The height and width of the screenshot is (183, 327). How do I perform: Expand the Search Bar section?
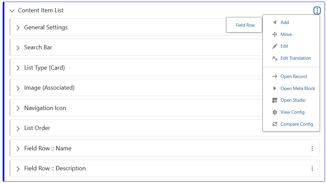(18, 48)
